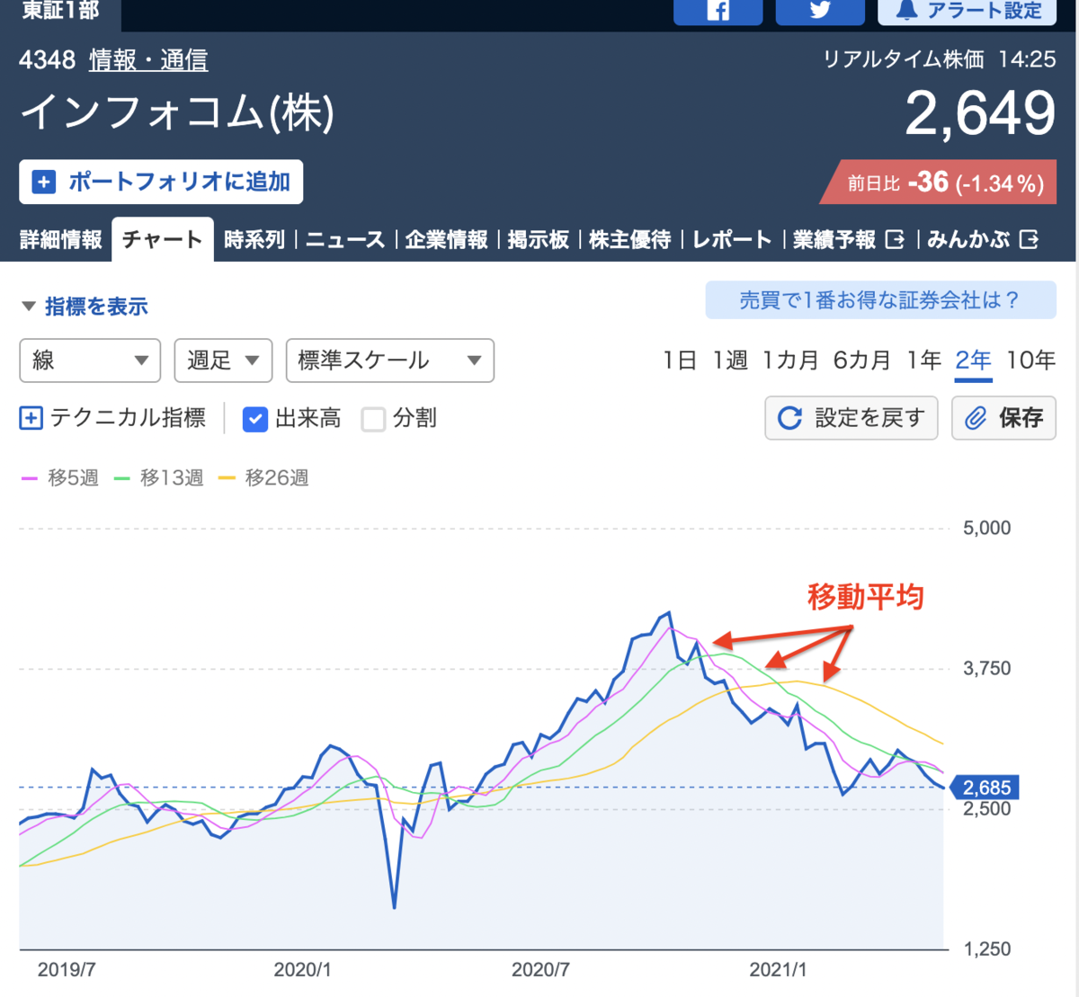Click 3,750 y-axis label
The height and width of the screenshot is (997, 1079).
pos(986,668)
